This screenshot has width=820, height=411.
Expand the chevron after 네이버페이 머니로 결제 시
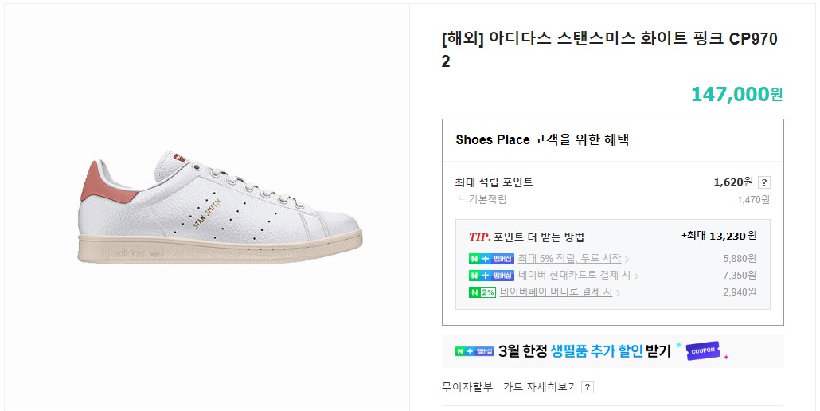pos(618,292)
